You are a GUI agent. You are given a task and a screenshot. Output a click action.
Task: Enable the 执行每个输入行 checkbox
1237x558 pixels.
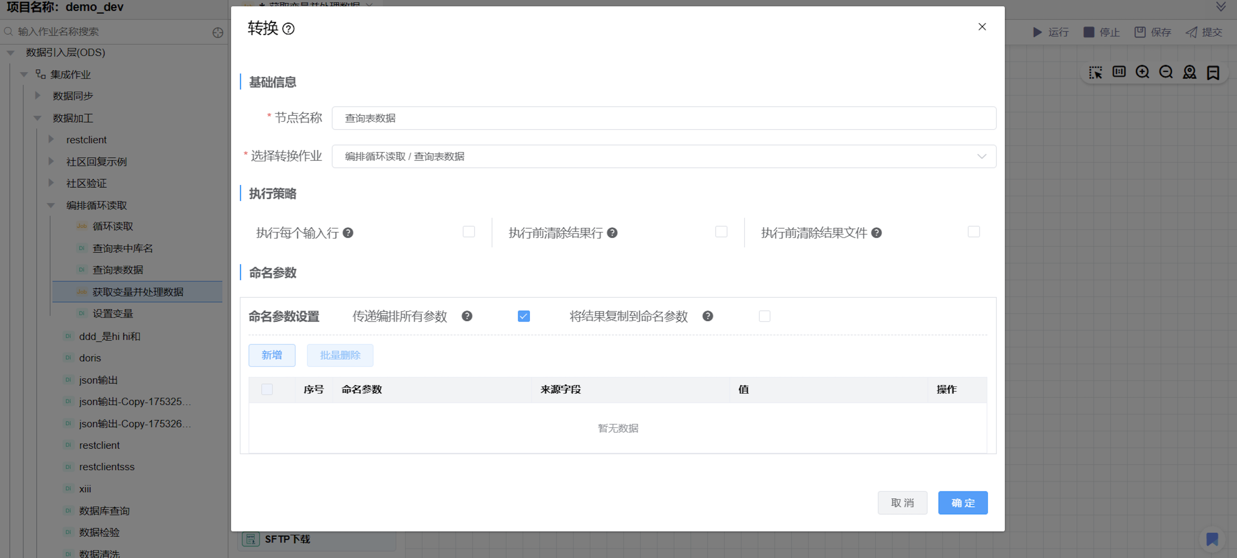click(x=469, y=232)
